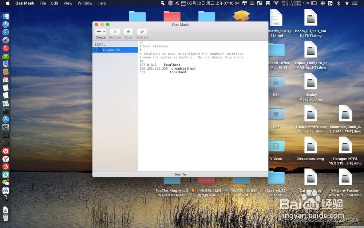Open Launchpad rocket icon in Dock
Viewport: 364px width, 228px height.
(x=5, y=40)
